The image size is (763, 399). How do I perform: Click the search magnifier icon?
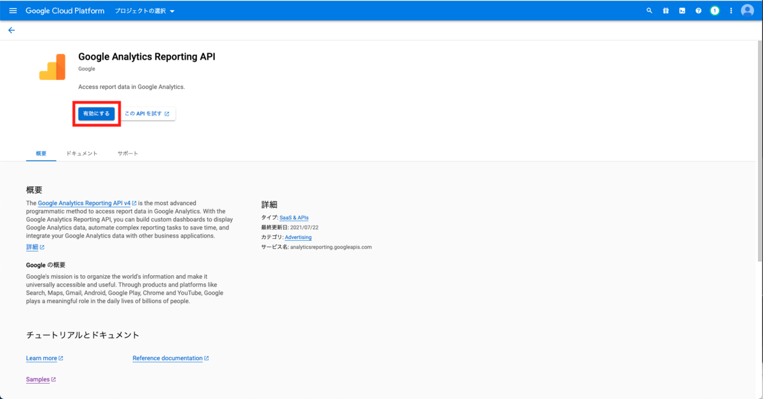pos(649,11)
